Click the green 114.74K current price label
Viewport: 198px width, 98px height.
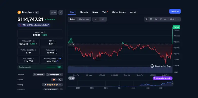pyautogui.click(x=176, y=27)
